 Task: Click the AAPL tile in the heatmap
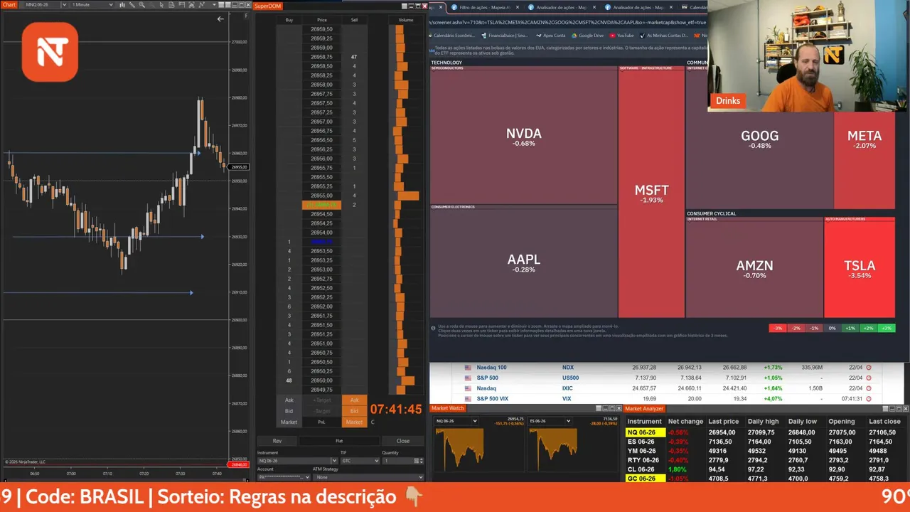point(524,262)
